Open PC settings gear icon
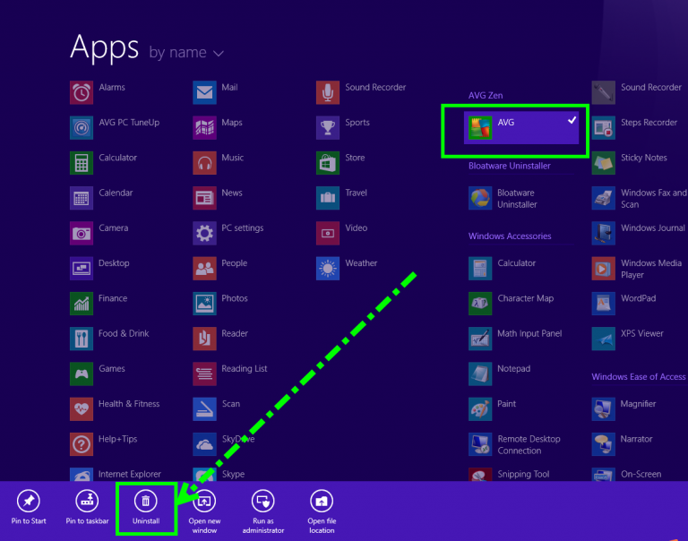This screenshot has width=688, height=541. click(x=204, y=233)
